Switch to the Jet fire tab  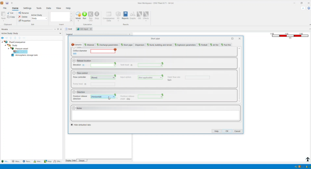click(214, 45)
